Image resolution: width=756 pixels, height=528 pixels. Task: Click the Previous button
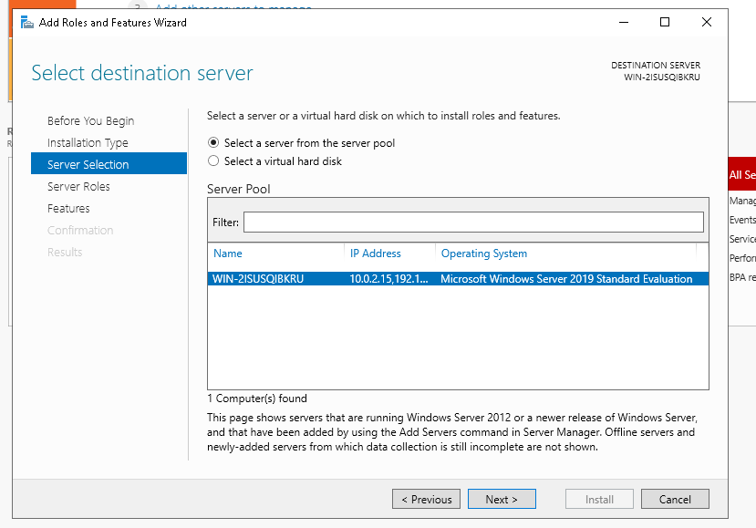click(x=426, y=500)
